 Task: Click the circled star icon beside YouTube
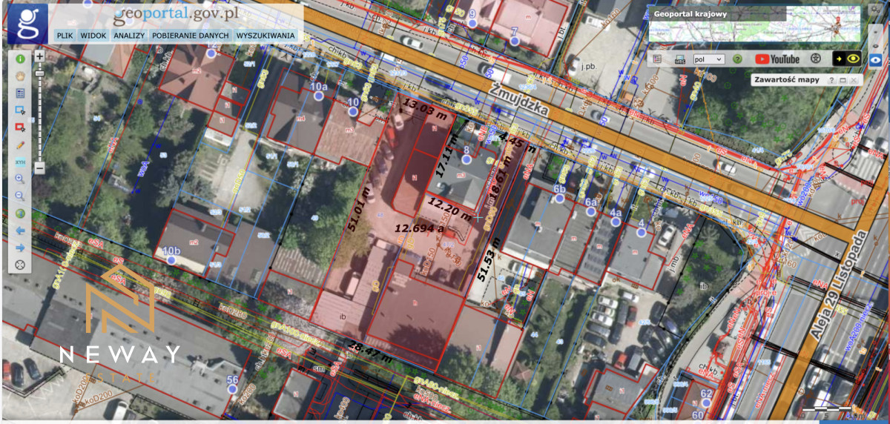click(816, 59)
